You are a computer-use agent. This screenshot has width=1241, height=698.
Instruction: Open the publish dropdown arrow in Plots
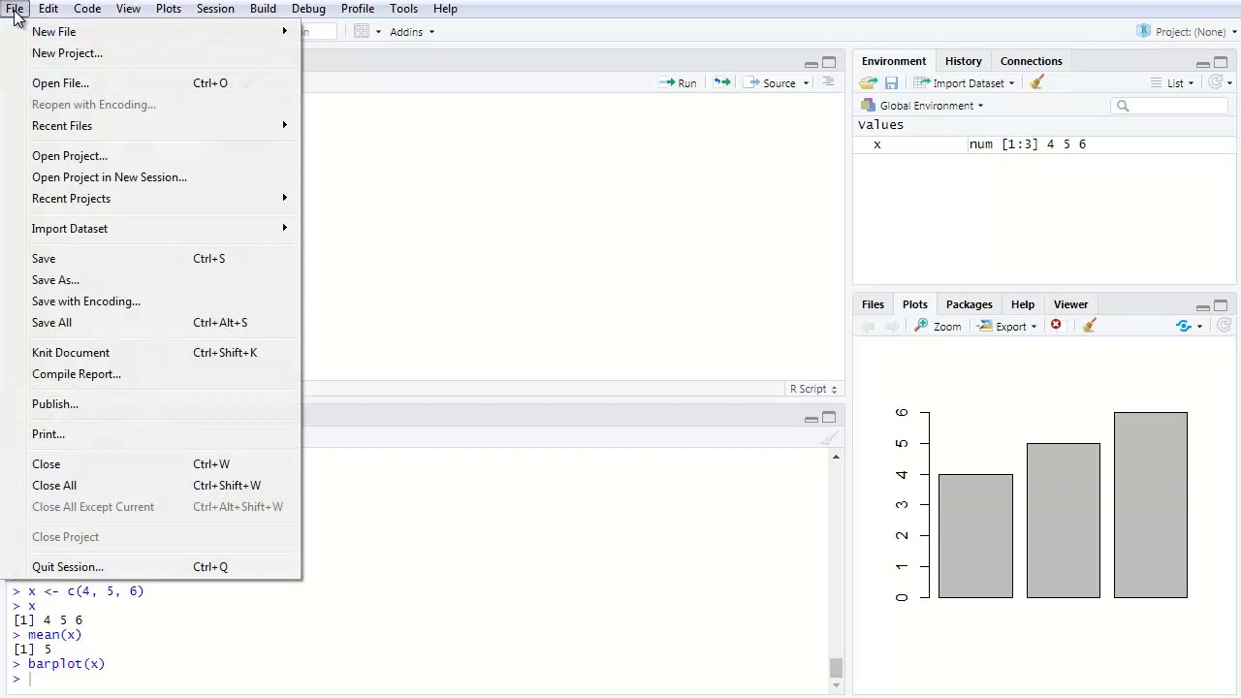pyautogui.click(x=1199, y=327)
